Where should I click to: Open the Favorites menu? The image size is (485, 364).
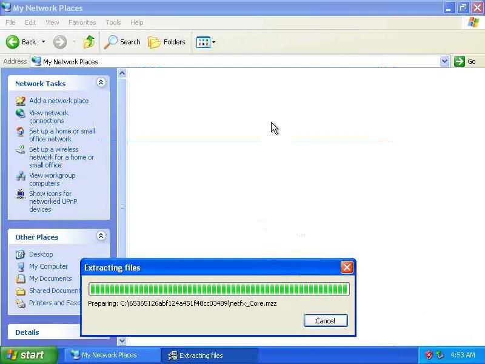(x=82, y=22)
